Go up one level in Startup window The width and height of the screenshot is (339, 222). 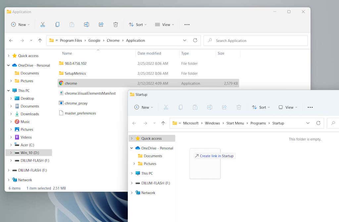[x=163, y=123]
